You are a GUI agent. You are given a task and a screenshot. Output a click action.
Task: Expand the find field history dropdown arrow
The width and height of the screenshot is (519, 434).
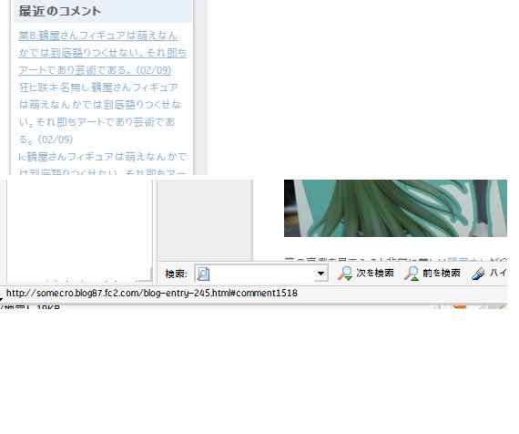pyautogui.click(x=321, y=274)
